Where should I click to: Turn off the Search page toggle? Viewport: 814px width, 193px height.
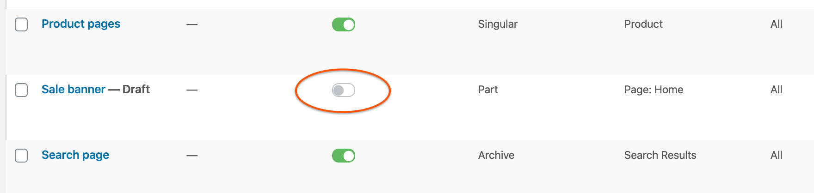343,156
